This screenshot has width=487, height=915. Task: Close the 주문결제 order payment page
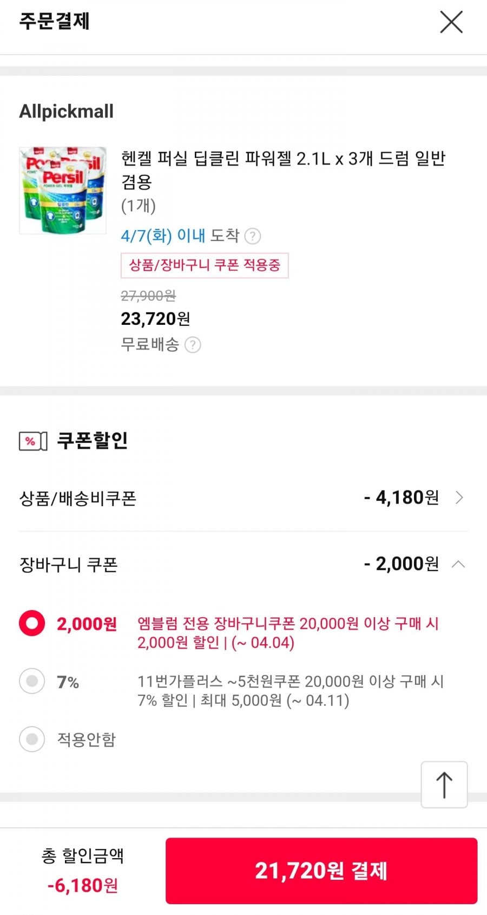(451, 22)
